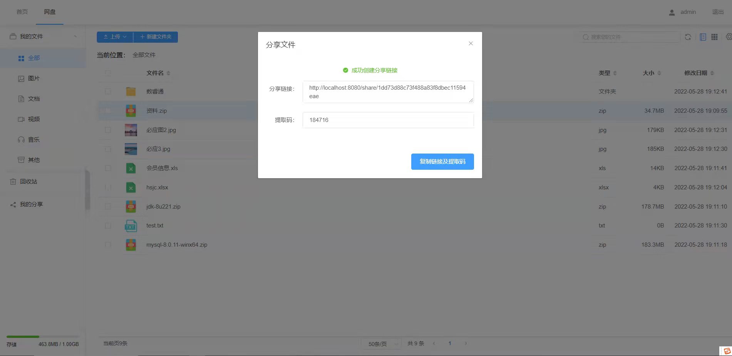Viewport: 732px width, 356px height.
Task: Toggle the select-all header checkbox
Action: click(108, 73)
